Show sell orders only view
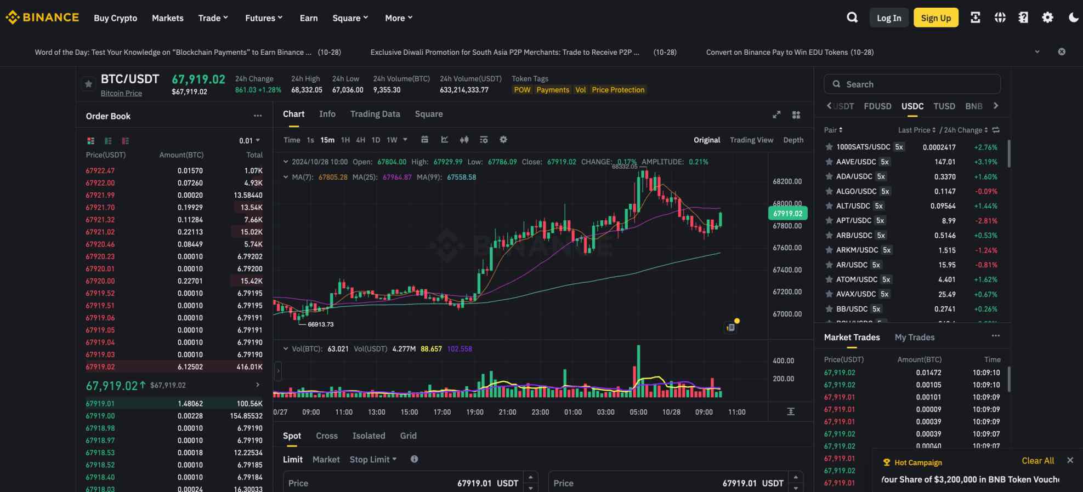 126,141
